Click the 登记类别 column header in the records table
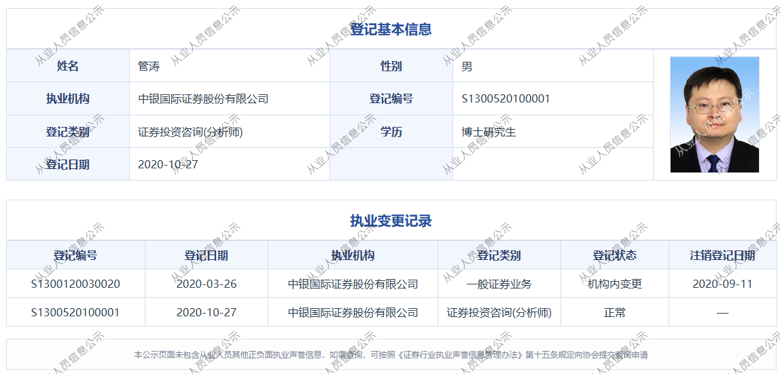Viewport: 780px width, 374px height. coord(499,255)
